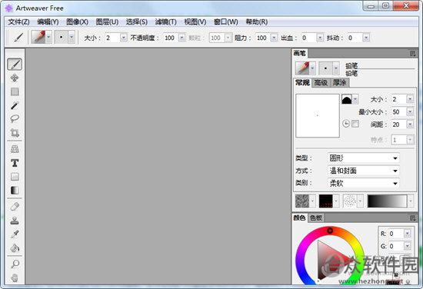Select the rectangular selection tool
Screen dimensions: 423x289
(15, 91)
